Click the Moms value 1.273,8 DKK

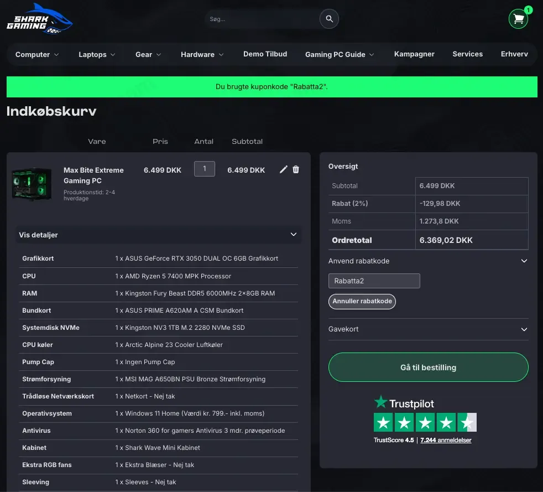coord(438,221)
